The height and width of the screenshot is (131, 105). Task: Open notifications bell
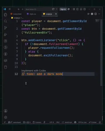100,122
